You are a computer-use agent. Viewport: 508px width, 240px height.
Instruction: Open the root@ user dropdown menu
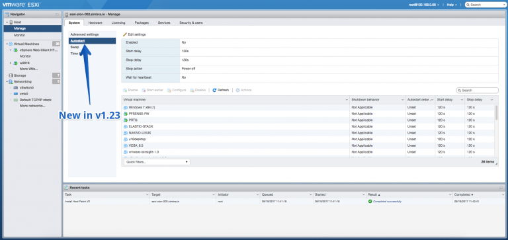click(425, 5)
